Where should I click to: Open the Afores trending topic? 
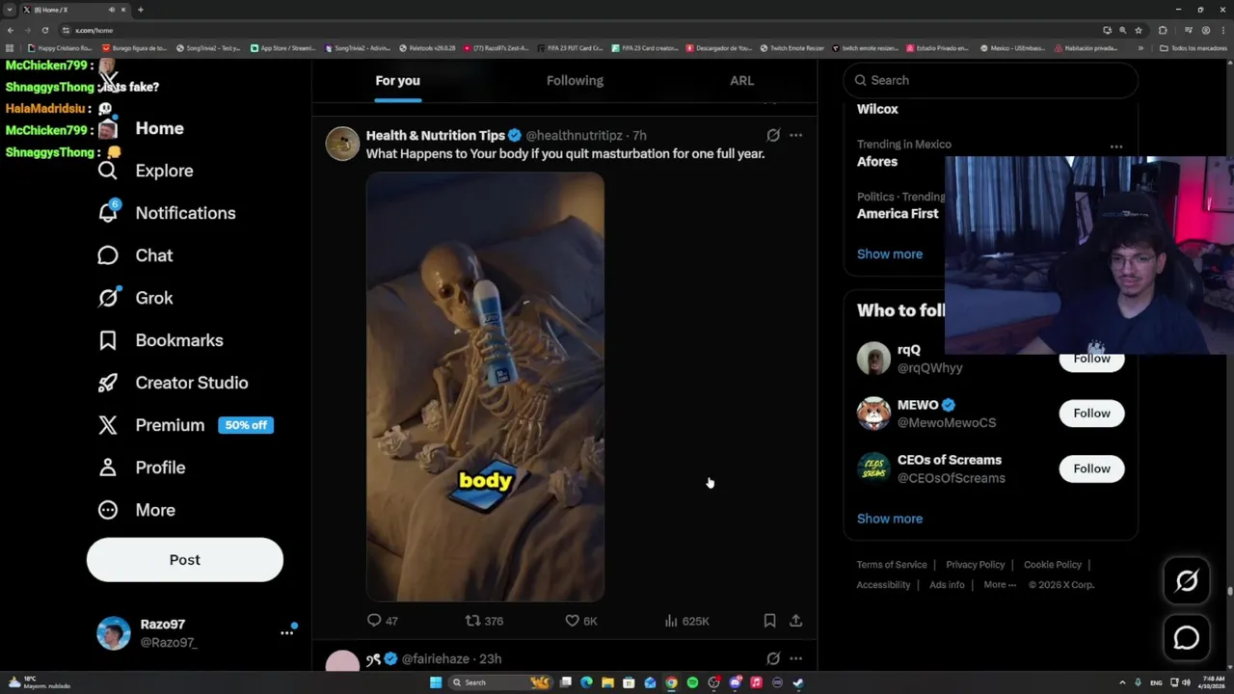(x=877, y=162)
